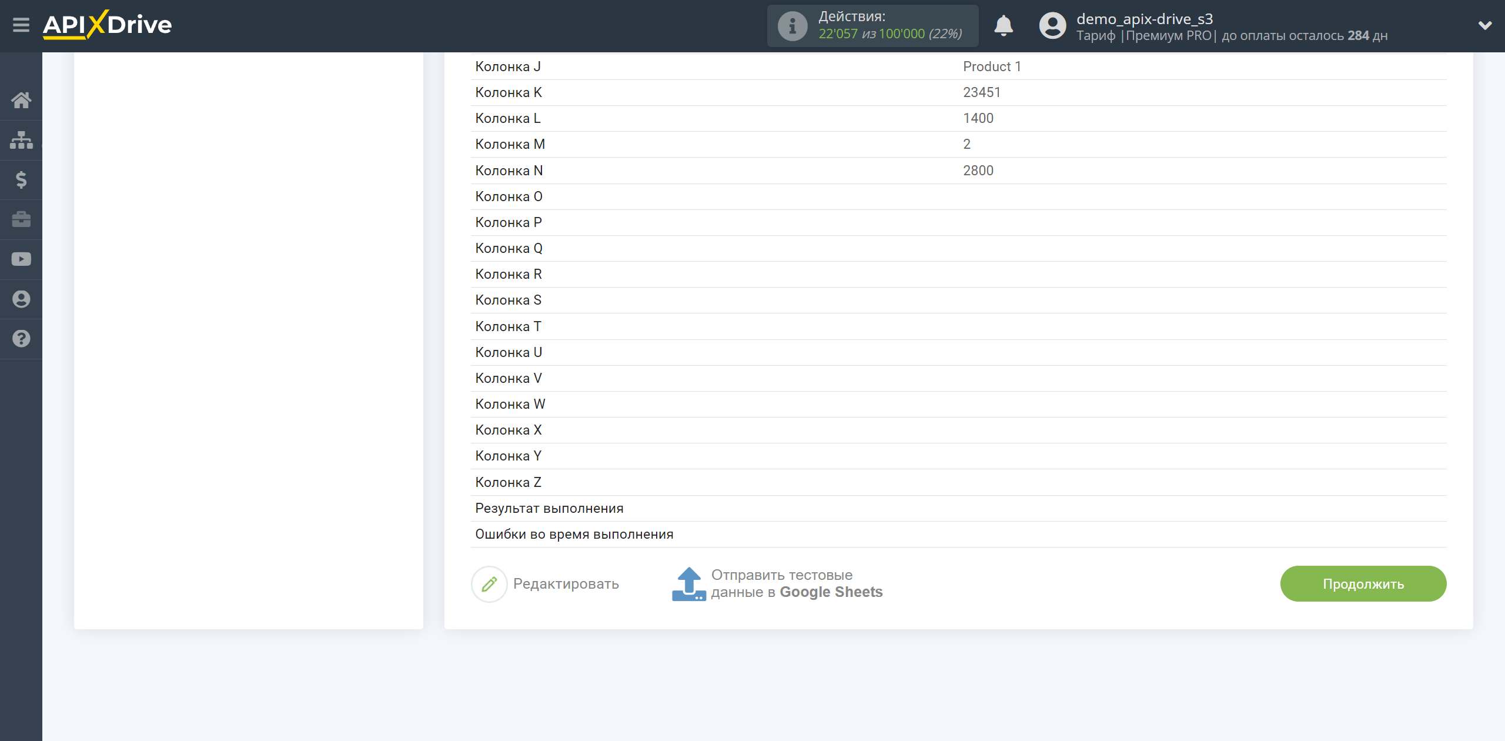
Task: Select the Колонка J label
Action: (x=508, y=66)
